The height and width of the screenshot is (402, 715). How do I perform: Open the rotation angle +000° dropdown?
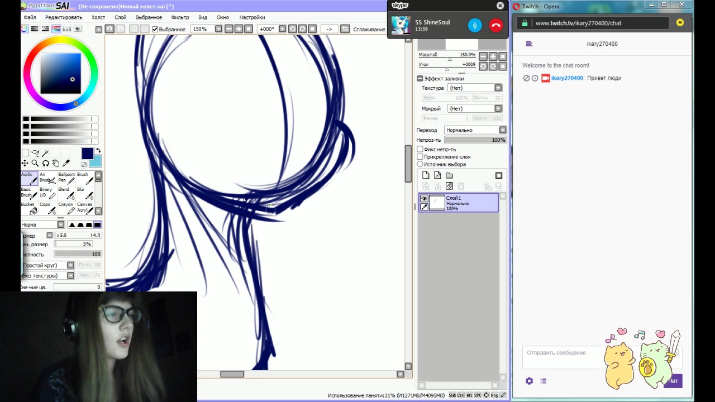(x=282, y=29)
